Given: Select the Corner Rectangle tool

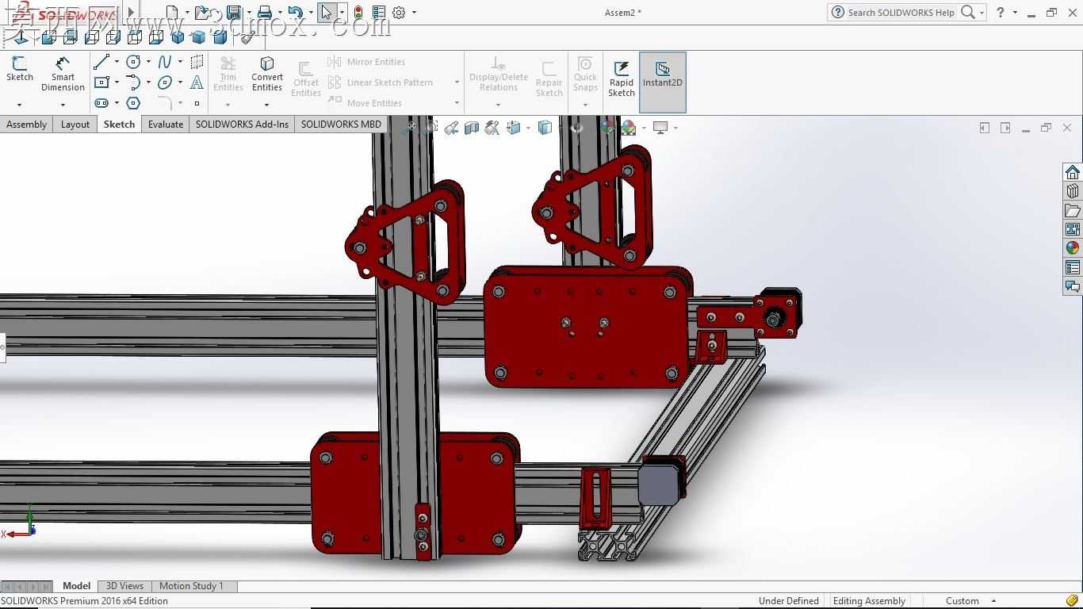Looking at the screenshot, I should point(101,82).
